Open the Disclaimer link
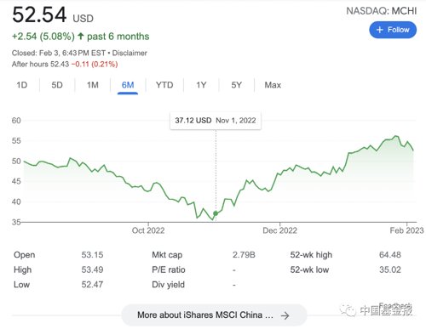 tap(130, 53)
